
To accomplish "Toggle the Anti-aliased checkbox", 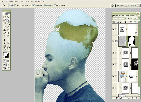I will (x=34, y=5).
